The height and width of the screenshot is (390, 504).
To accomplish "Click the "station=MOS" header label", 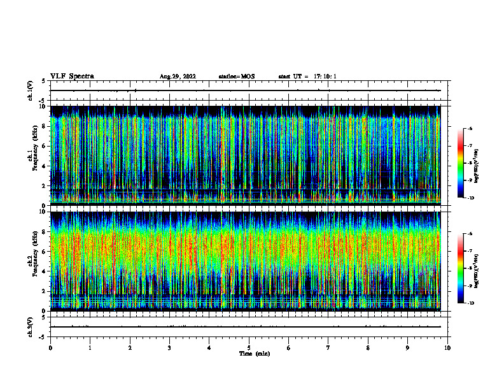I will [x=237, y=76].
